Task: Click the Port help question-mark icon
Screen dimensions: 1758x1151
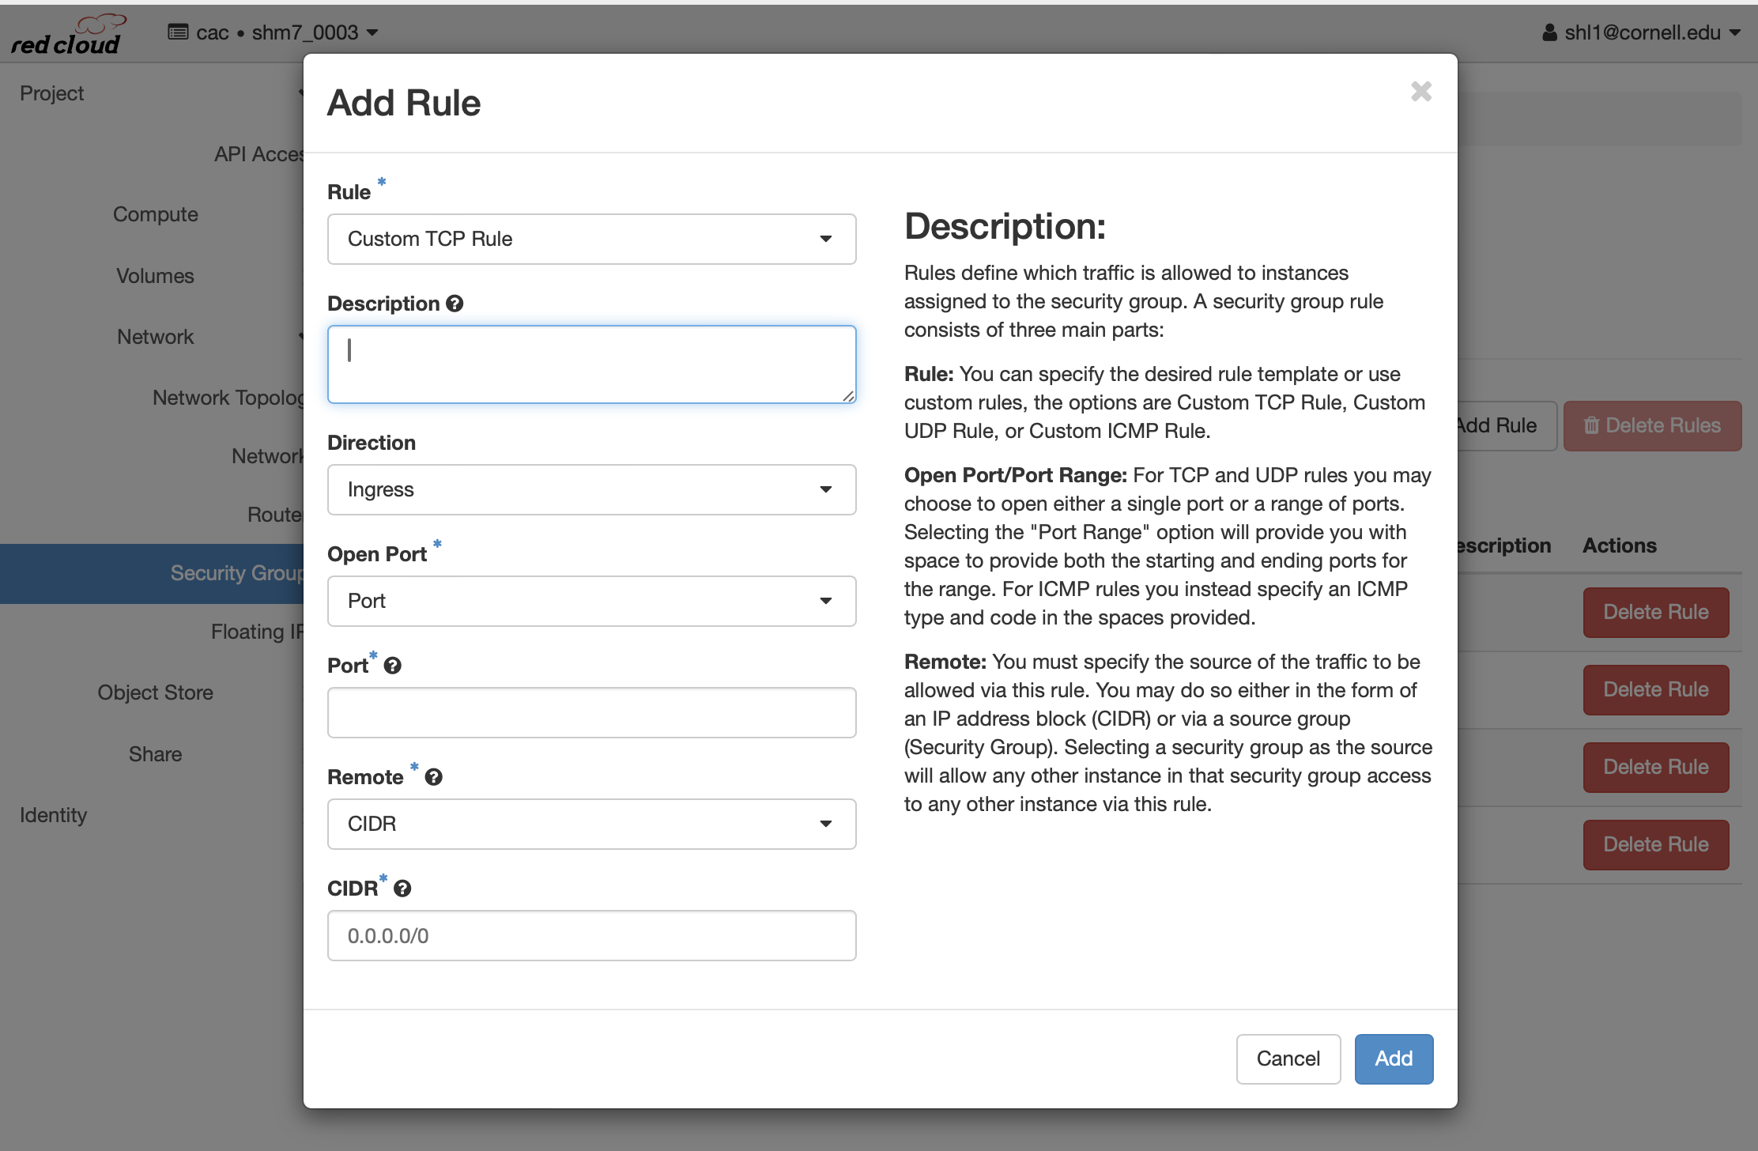Action: (x=393, y=666)
